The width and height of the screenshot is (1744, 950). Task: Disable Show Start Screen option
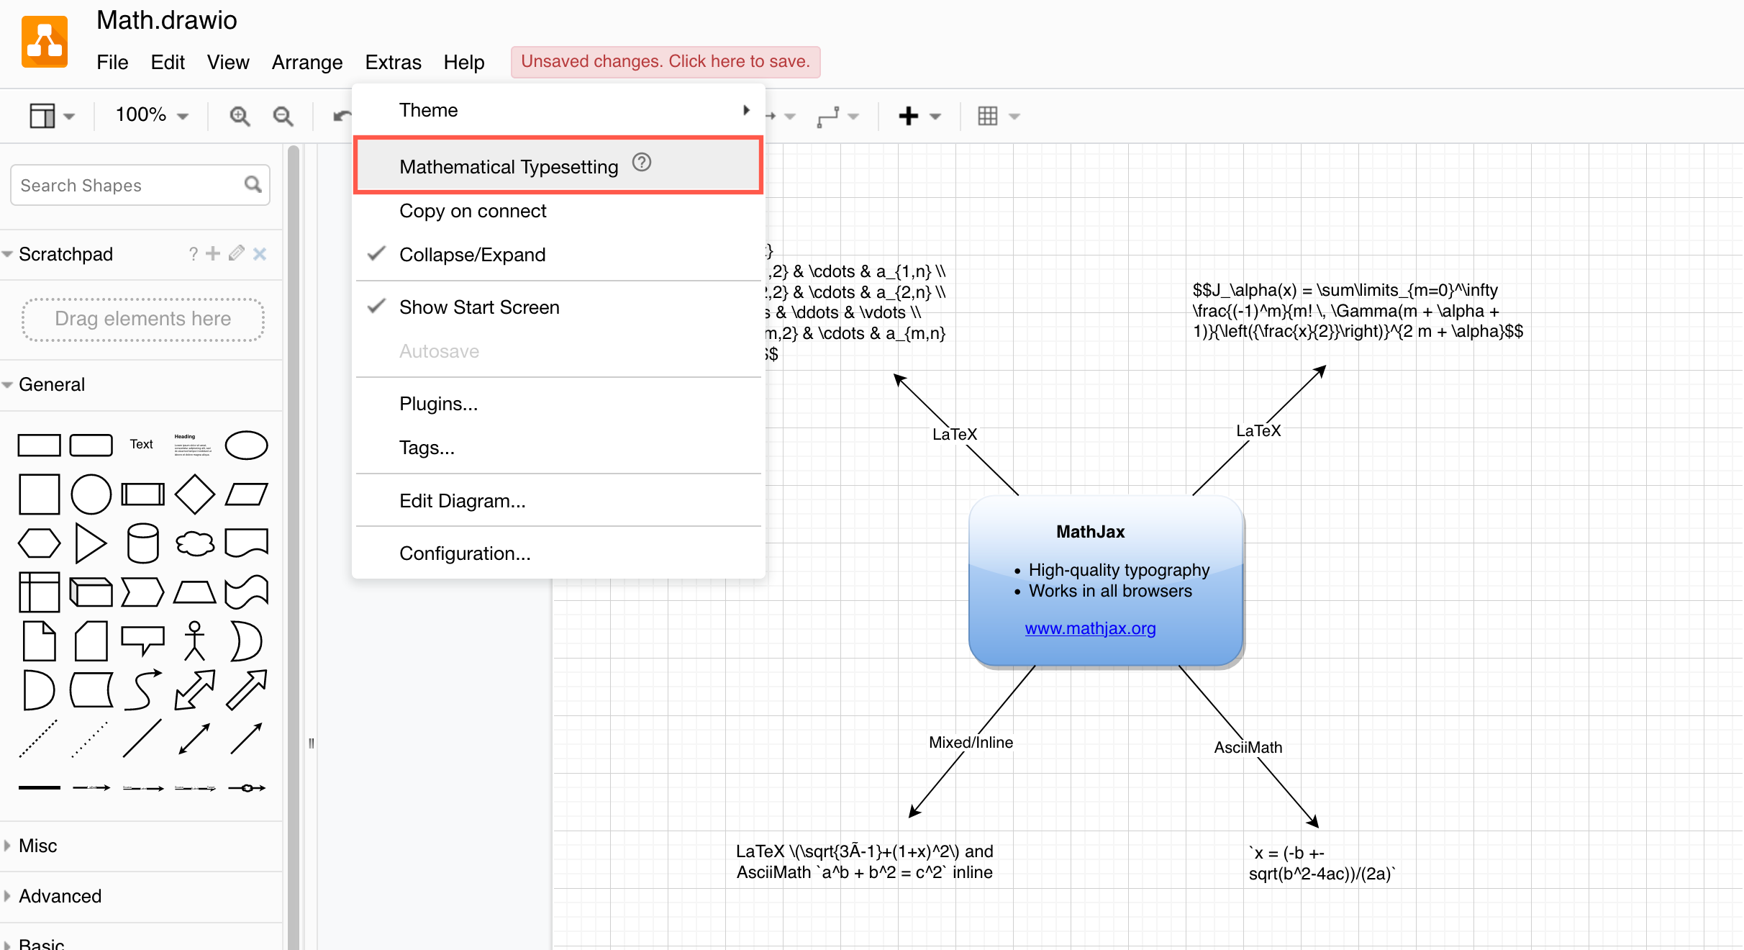point(478,307)
